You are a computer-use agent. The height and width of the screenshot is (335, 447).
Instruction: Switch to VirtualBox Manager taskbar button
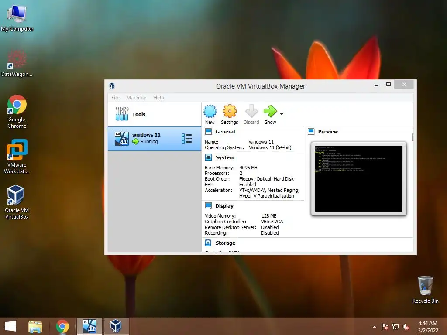pyautogui.click(x=116, y=326)
